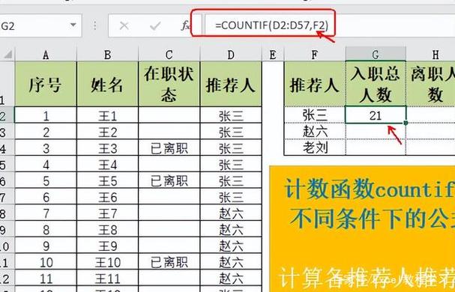This screenshot has width=455, height=292.
Task: Click header cell 在职状态
Action: (x=169, y=84)
